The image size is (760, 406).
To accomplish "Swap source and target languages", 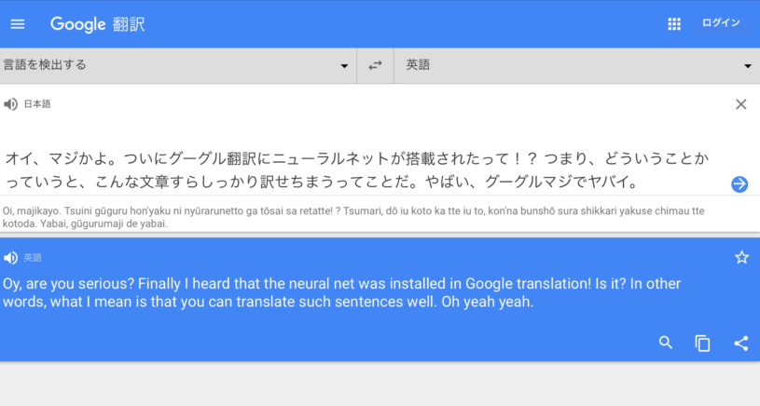I will coord(375,65).
